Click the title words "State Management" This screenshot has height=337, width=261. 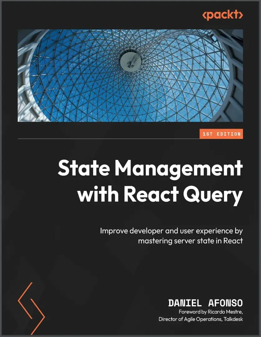[150, 169]
